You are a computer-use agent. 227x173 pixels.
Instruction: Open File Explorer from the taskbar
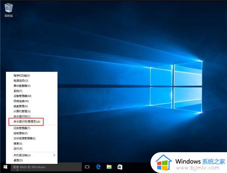click(109, 167)
